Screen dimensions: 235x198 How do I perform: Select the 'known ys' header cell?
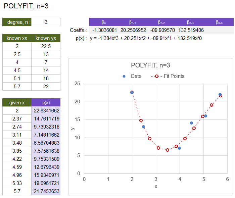click(x=46, y=38)
